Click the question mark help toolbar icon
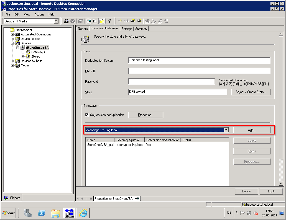 [x=109, y=21]
